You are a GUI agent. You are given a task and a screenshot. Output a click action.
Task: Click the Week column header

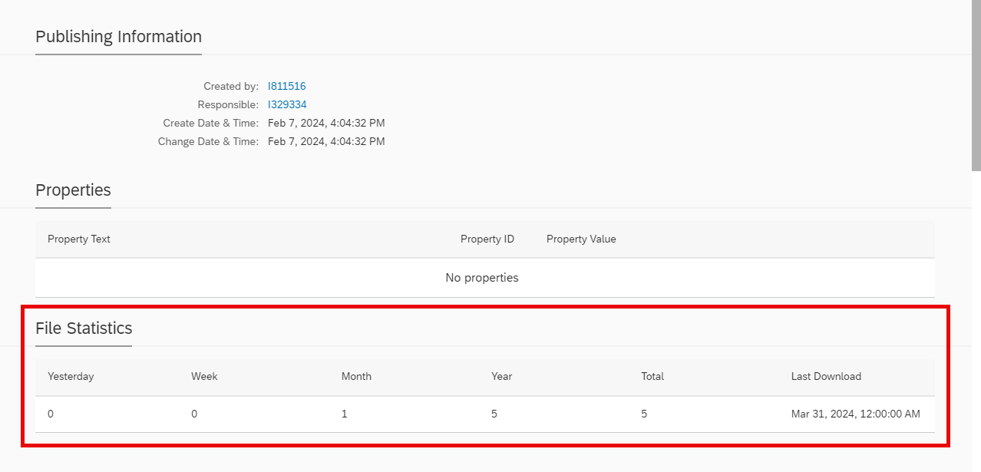coord(204,376)
